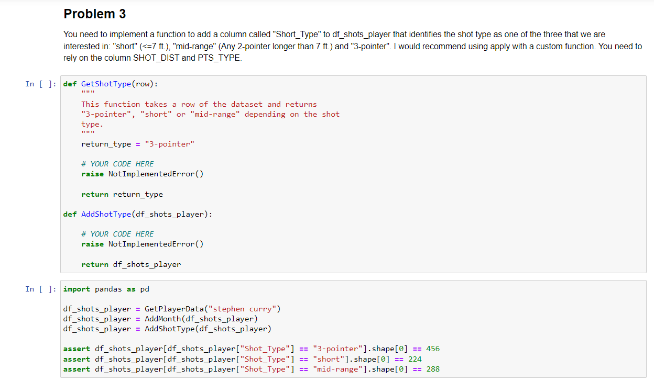Viewport: 654px width, 381px height.
Task: Click the assert line checking "short" == 224
Action: click(x=243, y=359)
